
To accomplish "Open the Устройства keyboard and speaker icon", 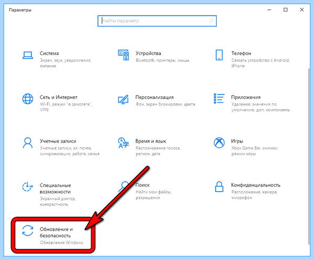I will (124, 55).
